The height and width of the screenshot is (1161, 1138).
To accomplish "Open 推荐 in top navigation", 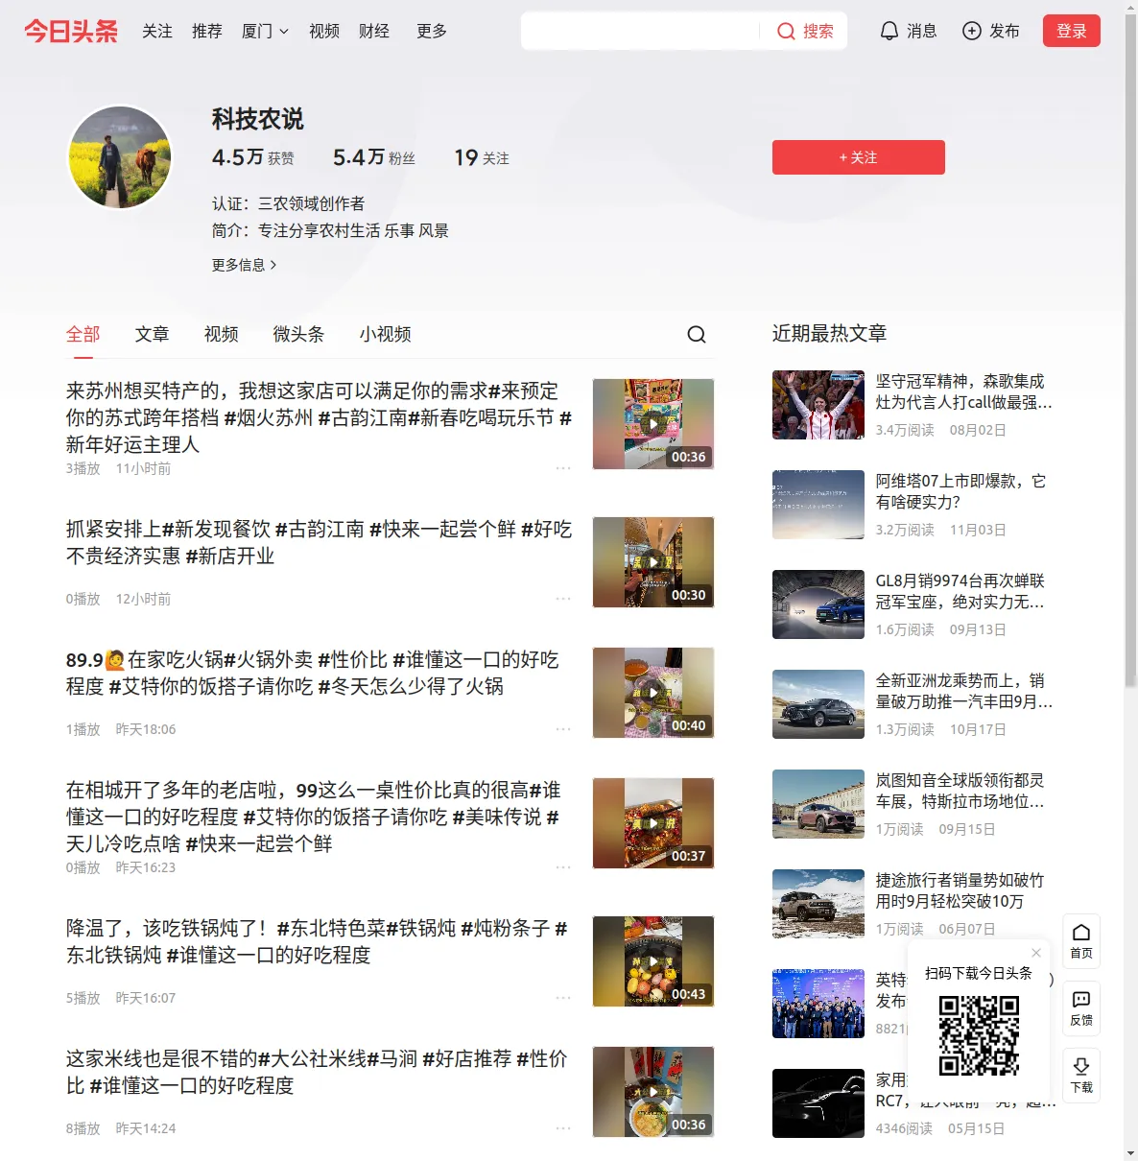I will click(207, 32).
